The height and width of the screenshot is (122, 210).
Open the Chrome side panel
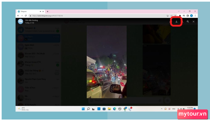(x=187, y=16)
